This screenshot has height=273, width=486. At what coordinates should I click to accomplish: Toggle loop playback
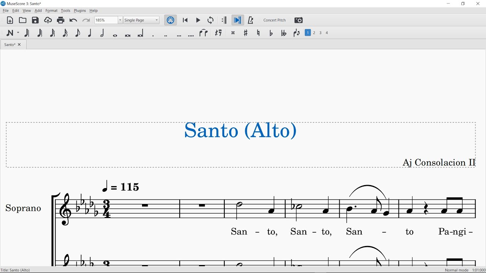211,20
